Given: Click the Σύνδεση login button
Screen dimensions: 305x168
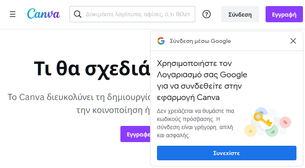Looking at the screenshot, I should (x=240, y=14).
